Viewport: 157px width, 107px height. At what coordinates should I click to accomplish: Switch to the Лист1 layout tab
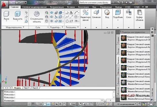point(27,88)
